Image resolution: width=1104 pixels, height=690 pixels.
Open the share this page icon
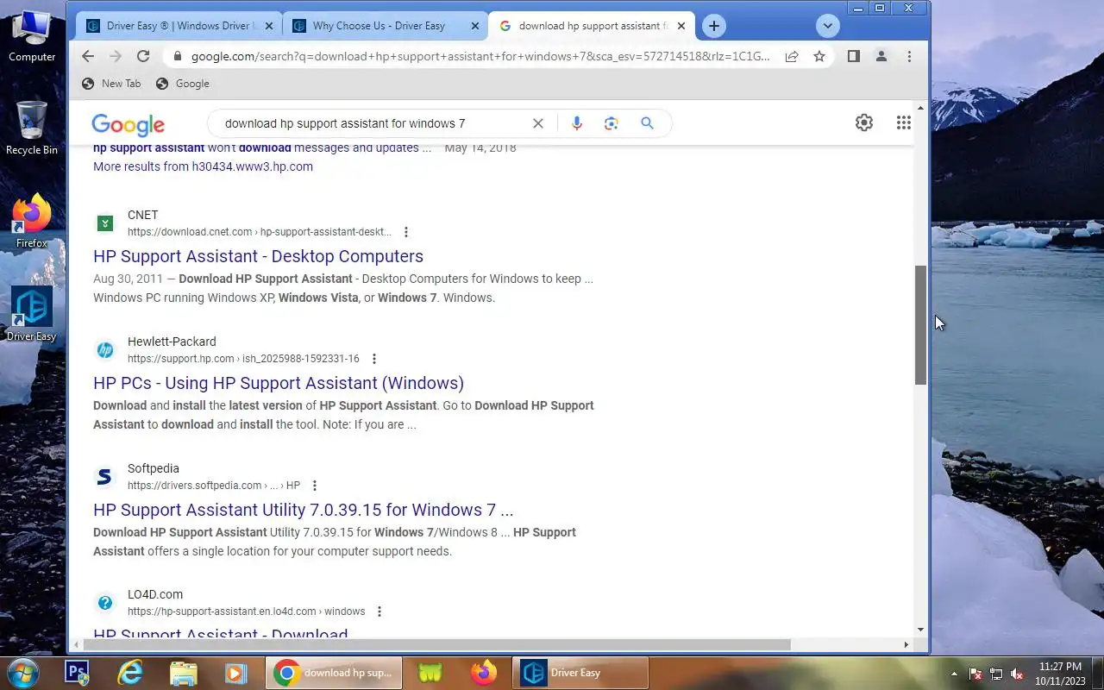tap(791, 56)
